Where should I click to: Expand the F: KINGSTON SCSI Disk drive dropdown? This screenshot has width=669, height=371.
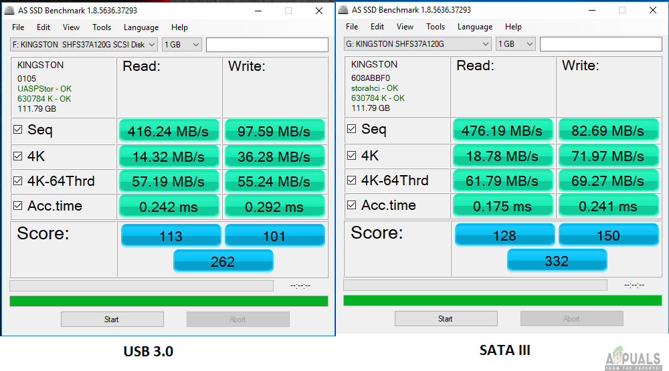coord(84,45)
